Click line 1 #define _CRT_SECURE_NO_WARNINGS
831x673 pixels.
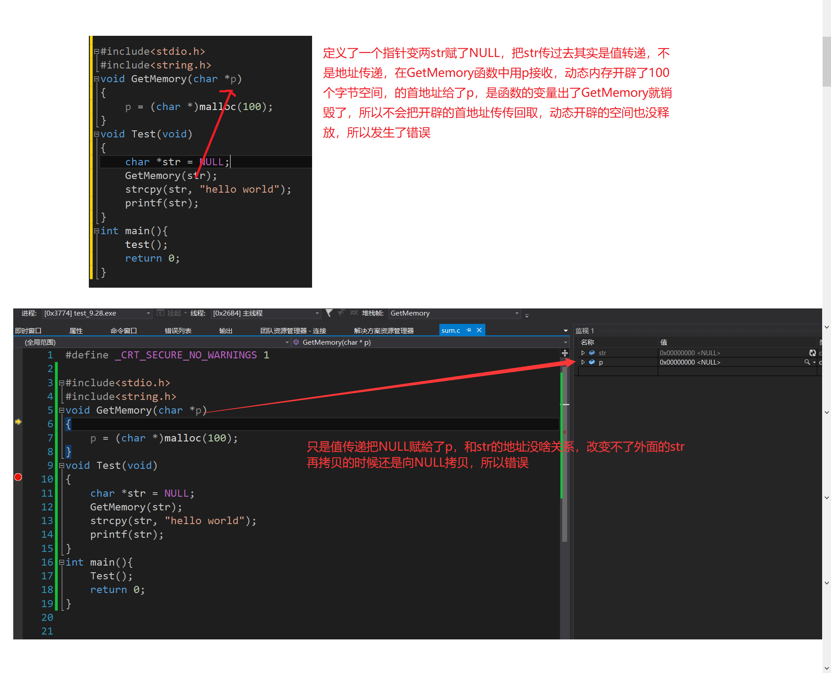click(167, 355)
